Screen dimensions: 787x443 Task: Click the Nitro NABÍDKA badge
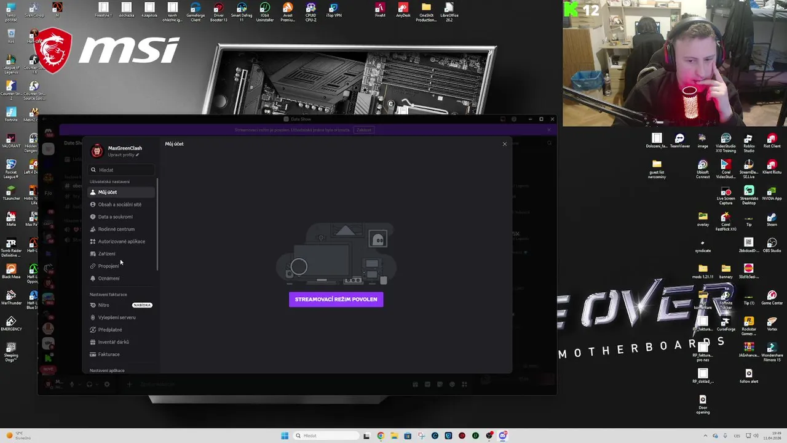point(142,305)
